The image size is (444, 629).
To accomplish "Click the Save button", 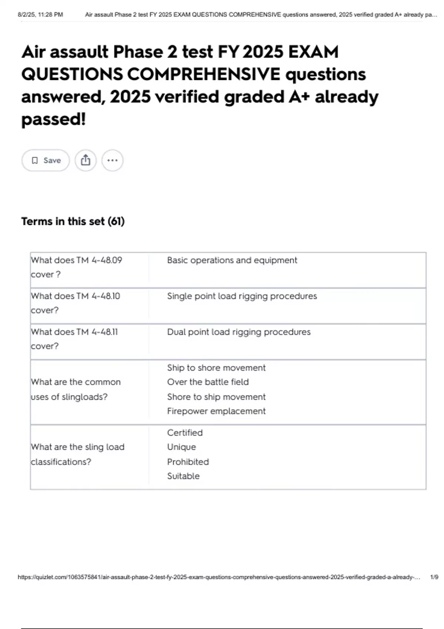I will pyautogui.click(x=46, y=160).
